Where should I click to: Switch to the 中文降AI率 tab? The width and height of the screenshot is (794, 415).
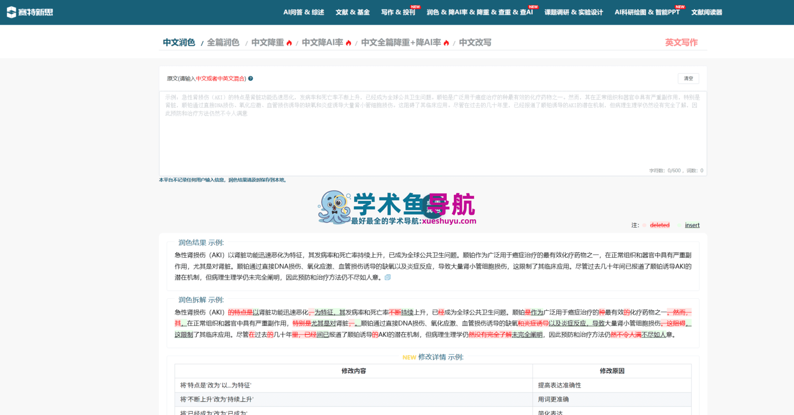322,43
